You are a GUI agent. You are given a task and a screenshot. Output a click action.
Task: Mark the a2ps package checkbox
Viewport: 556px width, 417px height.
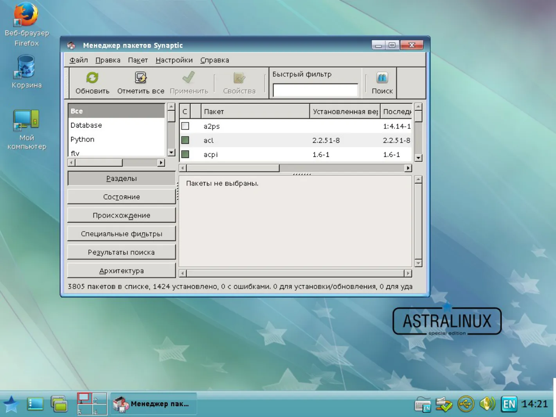pos(185,126)
